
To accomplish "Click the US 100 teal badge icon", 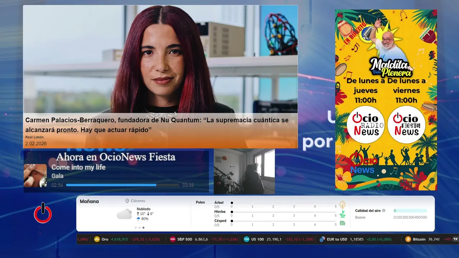I will [x=246, y=239].
